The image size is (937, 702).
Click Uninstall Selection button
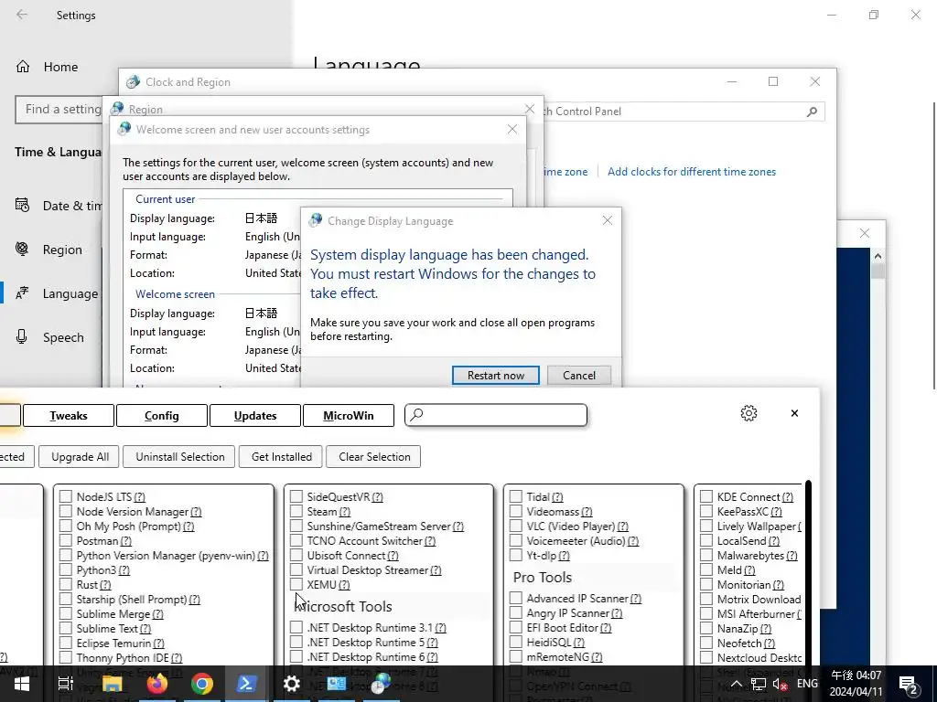180,457
